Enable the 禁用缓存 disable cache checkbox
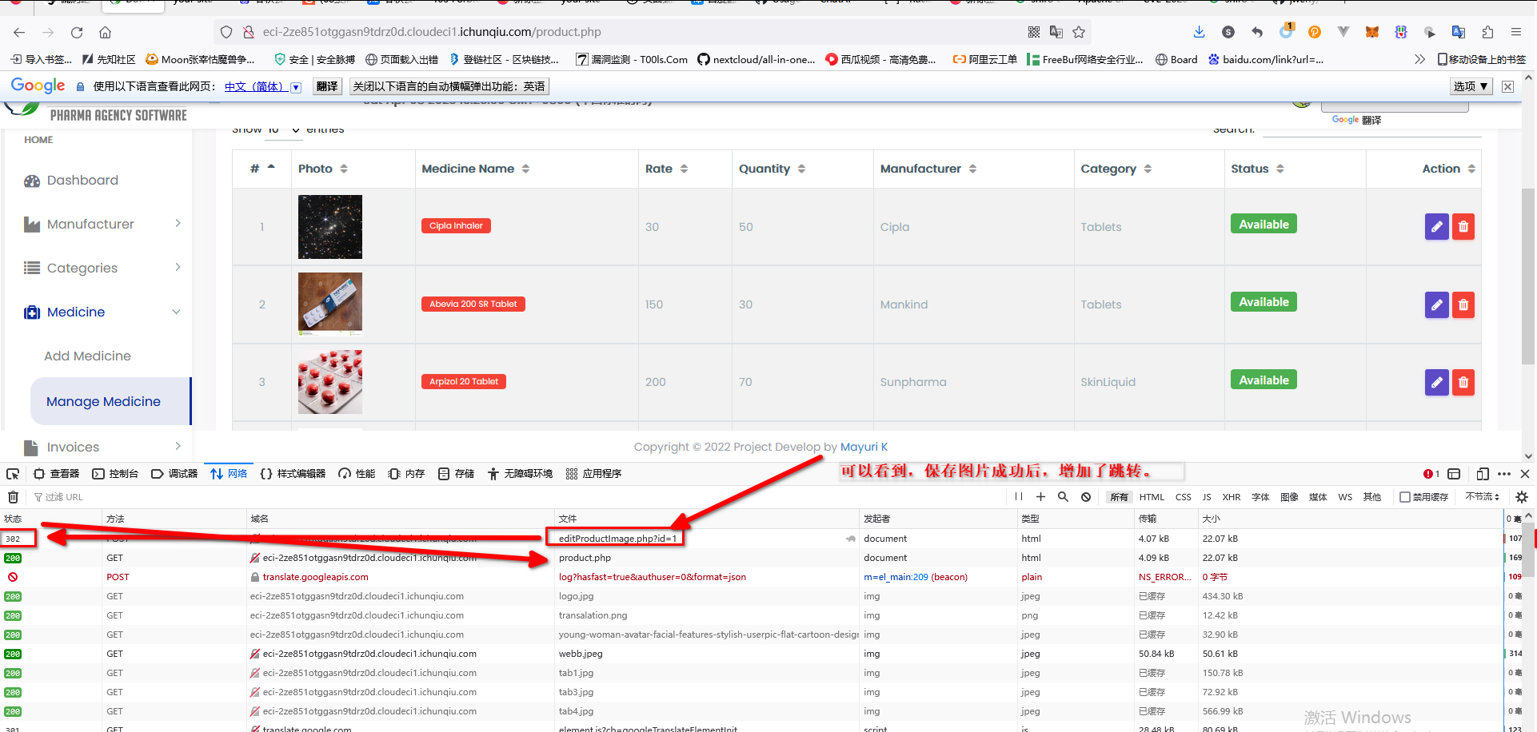 pyautogui.click(x=1404, y=497)
